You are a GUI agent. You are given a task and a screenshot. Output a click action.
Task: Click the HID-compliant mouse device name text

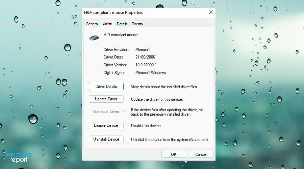pyautogui.click(x=121, y=35)
